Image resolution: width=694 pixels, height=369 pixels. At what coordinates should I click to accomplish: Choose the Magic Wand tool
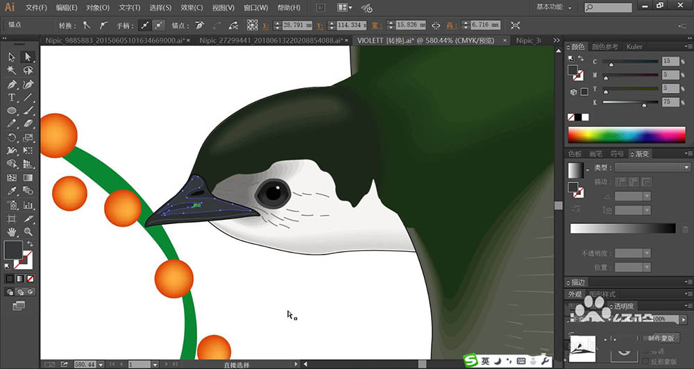[12, 71]
